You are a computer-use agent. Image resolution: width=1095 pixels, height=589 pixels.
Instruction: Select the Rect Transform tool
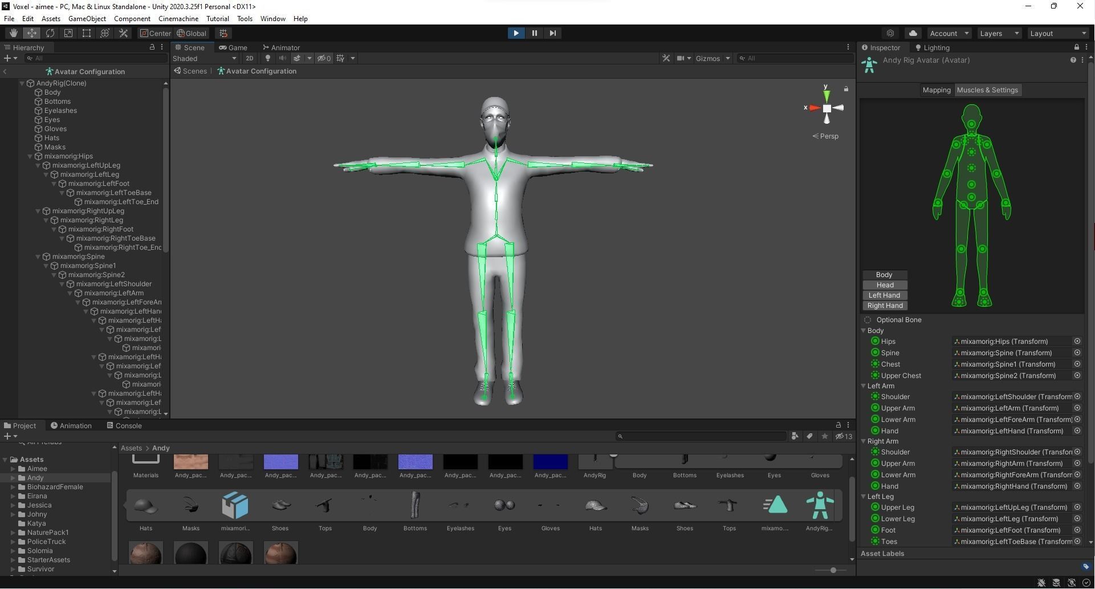87,33
